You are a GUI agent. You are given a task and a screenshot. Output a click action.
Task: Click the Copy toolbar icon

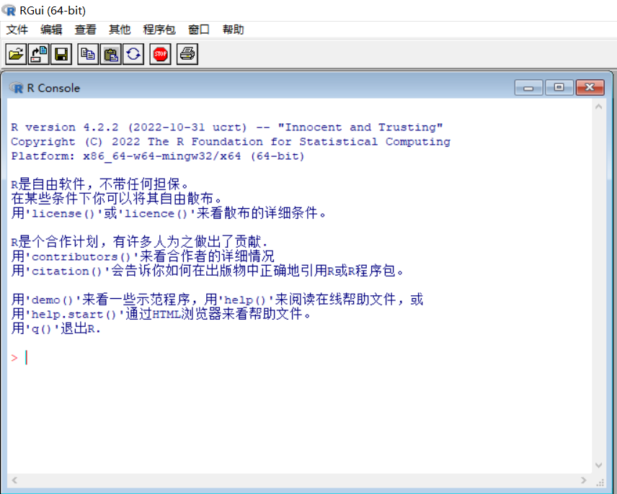click(x=88, y=54)
